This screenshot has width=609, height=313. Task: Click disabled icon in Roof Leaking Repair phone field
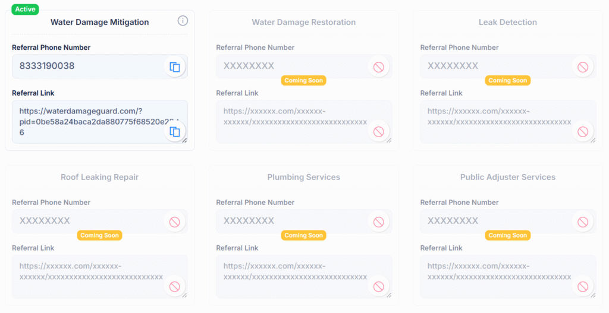[175, 222]
